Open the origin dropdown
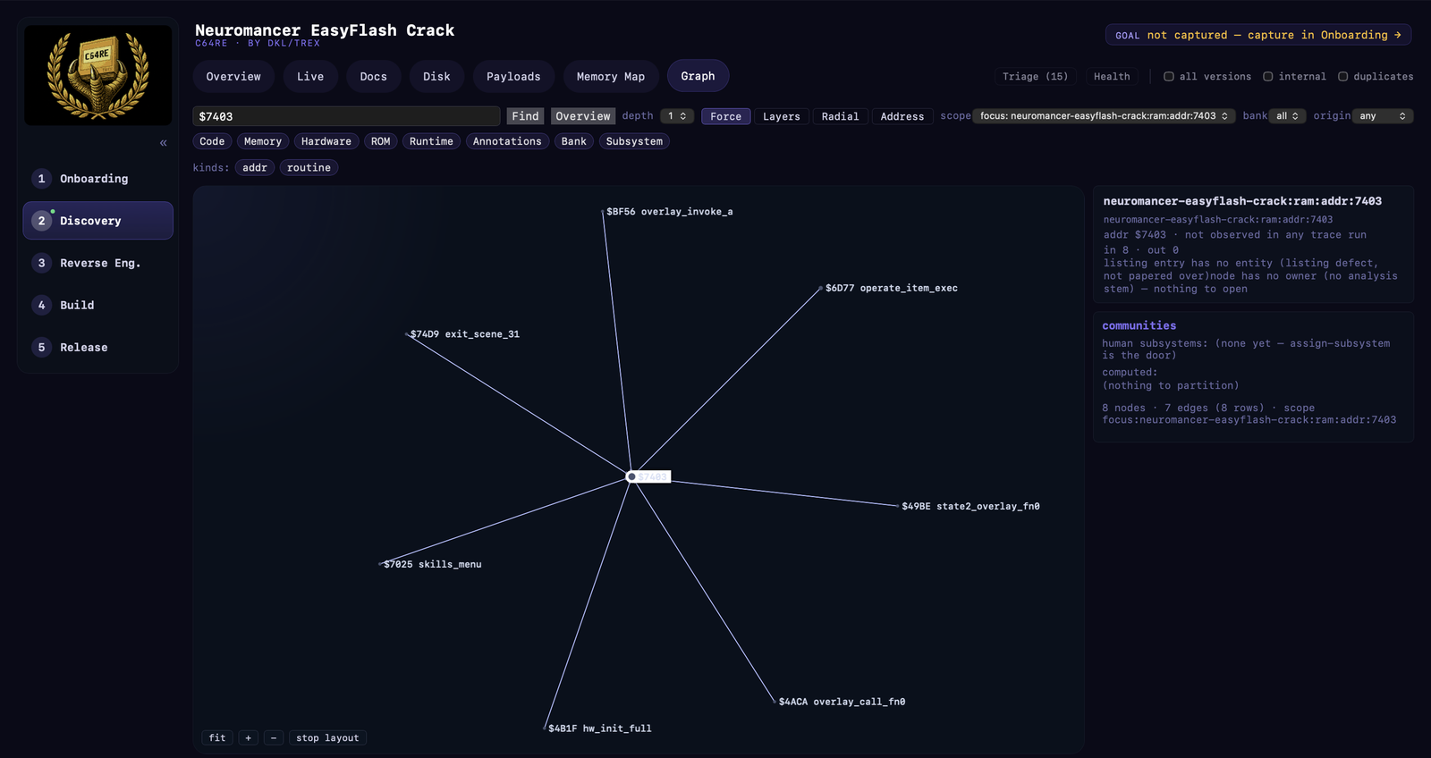This screenshot has height=758, width=1431. (x=1383, y=116)
